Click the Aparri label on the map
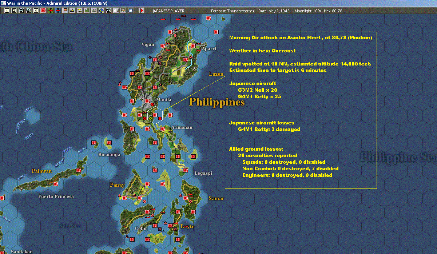The width and height of the screenshot is (437, 254). tap(208, 48)
